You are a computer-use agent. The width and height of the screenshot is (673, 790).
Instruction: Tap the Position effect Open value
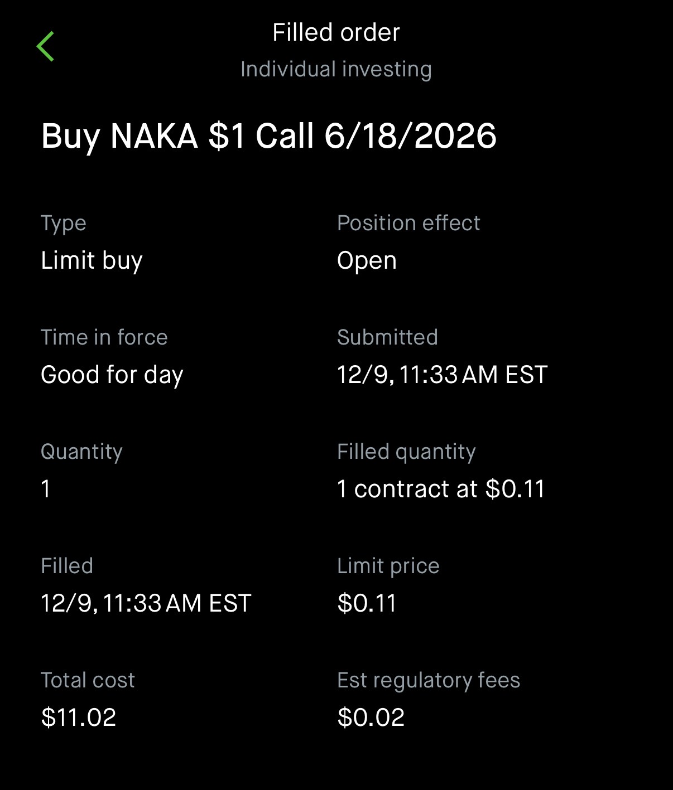pyautogui.click(x=367, y=261)
